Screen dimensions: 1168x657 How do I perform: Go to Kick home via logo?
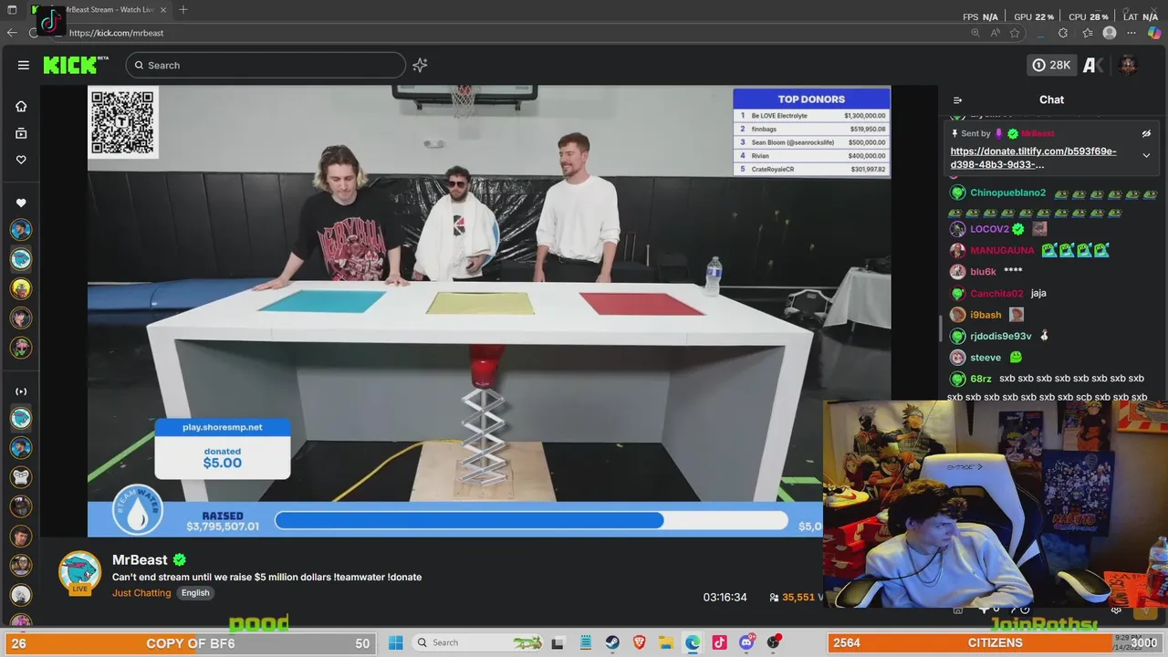[x=76, y=65]
